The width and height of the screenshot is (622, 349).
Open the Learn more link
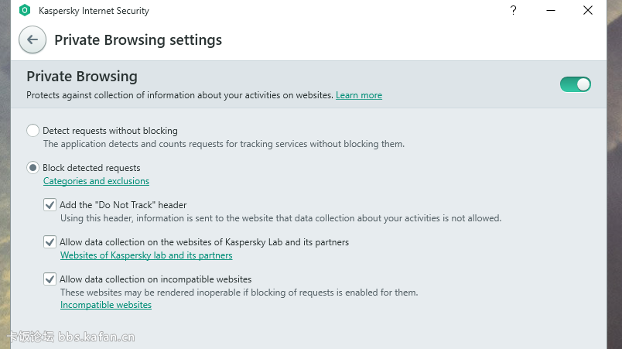click(x=359, y=95)
